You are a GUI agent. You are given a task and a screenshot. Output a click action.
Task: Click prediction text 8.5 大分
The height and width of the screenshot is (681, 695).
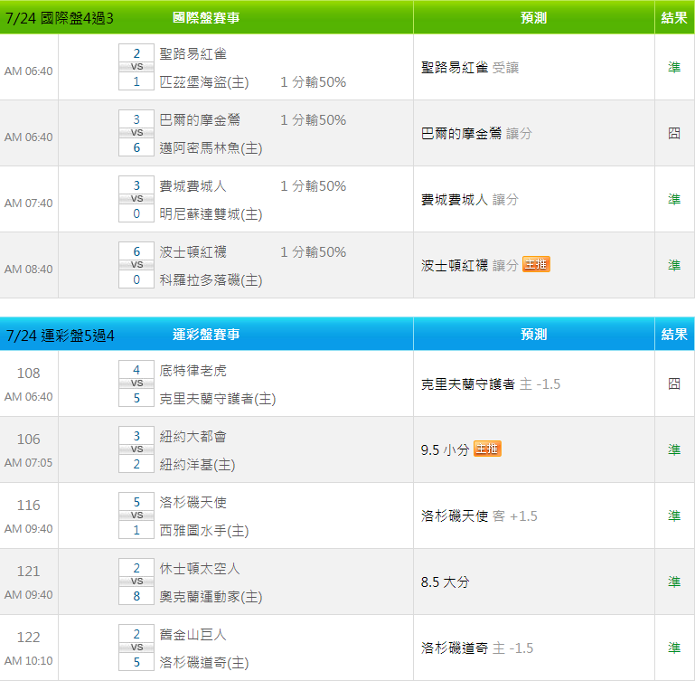click(x=445, y=582)
